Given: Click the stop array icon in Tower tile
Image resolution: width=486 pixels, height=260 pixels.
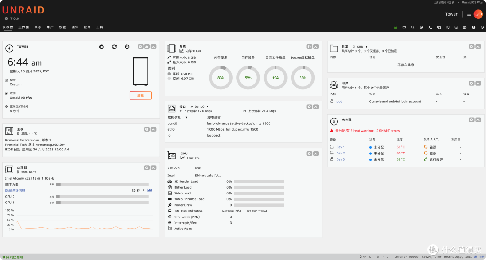Looking at the screenshot, I should 102,47.
